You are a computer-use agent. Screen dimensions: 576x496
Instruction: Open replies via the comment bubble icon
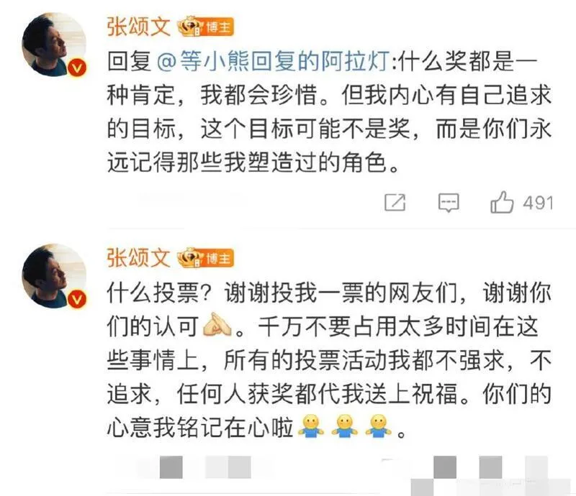(x=449, y=203)
